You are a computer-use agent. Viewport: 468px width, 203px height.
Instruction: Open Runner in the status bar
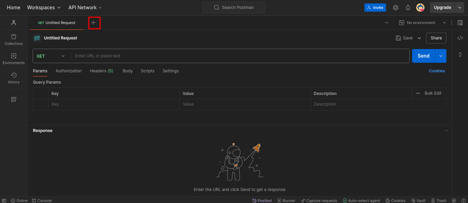coord(287,201)
